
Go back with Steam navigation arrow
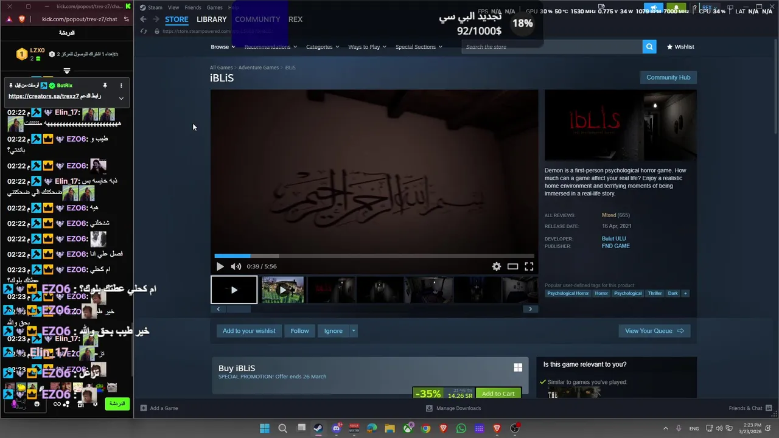[143, 19]
